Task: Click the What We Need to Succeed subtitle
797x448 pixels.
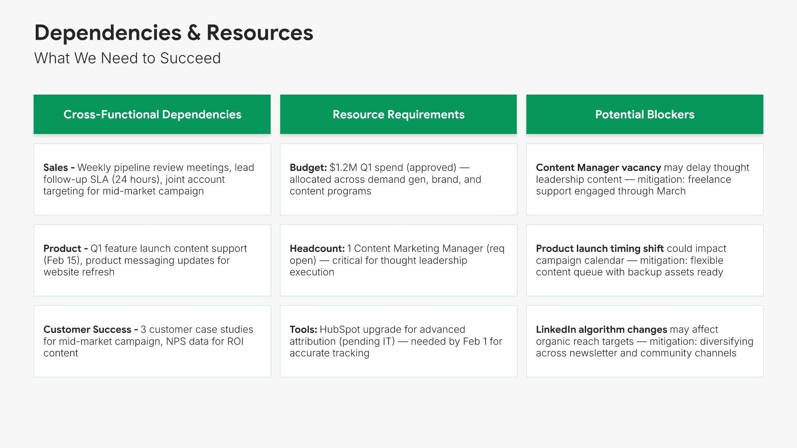Action: point(127,58)
